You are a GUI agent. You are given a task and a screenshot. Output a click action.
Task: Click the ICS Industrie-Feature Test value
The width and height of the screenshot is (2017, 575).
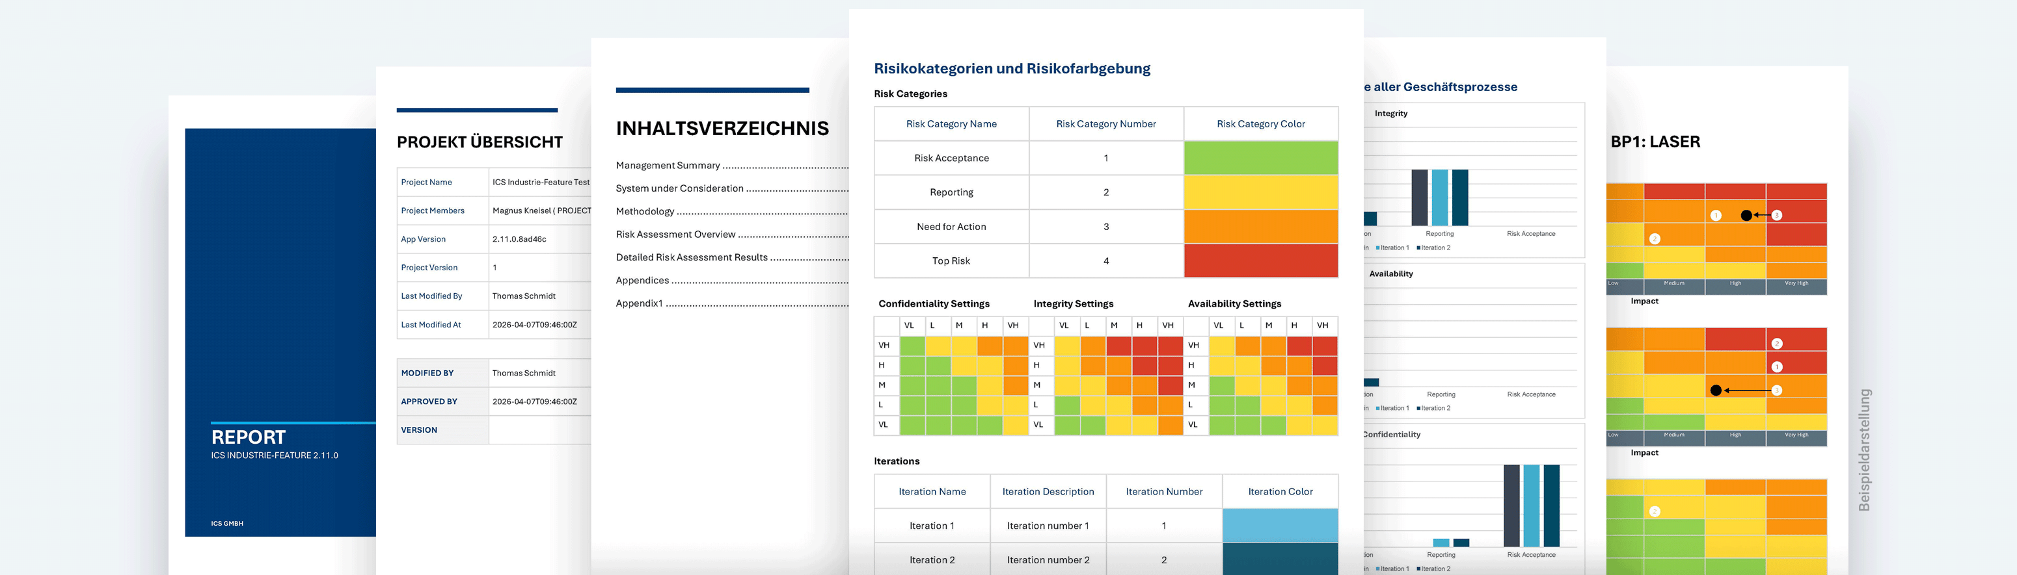click(541, 183)
